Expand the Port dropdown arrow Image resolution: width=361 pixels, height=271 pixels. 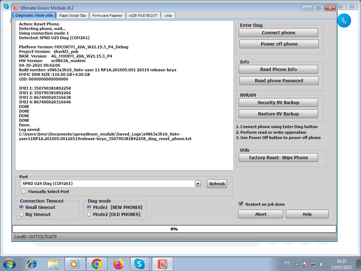click(198, 183)
